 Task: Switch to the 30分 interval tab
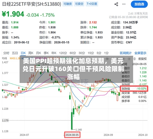82,53
